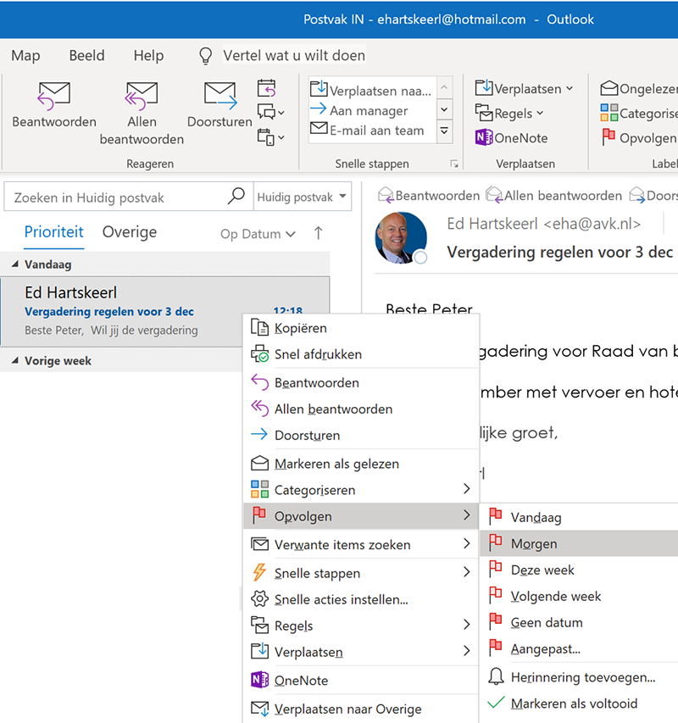The height and width of the screenshot is (723, 678).
Task: Expand Snelle stappen submenu in context menu
Action: [361, 573]
